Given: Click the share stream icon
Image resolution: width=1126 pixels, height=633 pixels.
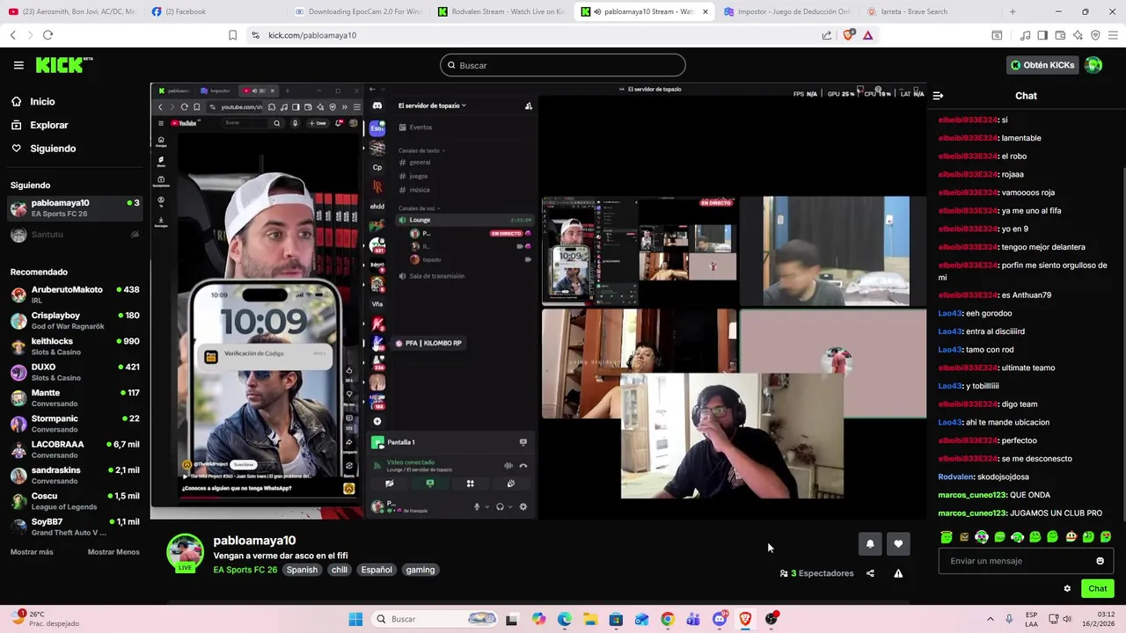Looking at the screenshot, I should (870, 573).
